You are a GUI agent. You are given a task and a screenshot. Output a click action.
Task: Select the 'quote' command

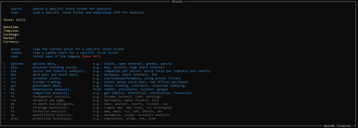[15, 49]
